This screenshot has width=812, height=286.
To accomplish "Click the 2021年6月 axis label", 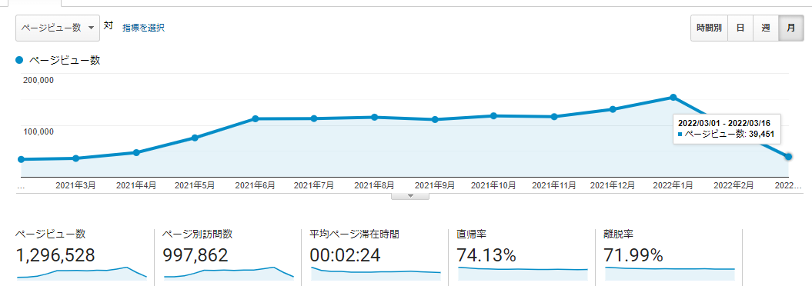I will click(x=255, y=185).
